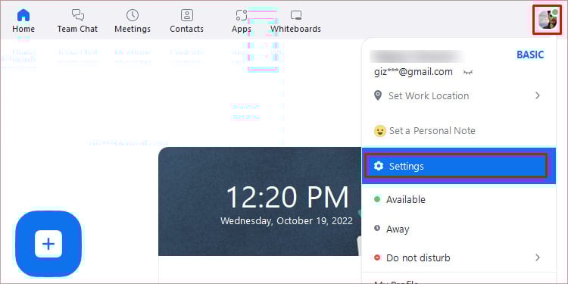Expand Set Work Location chevron

538,95
